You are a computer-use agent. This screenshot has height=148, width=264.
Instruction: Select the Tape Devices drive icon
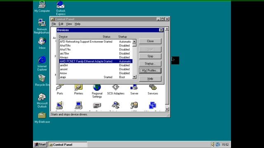(x=97, y=106)
